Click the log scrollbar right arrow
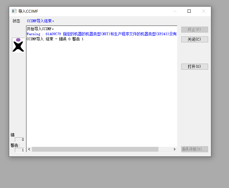Viewport: 229px width, 188px height. 174,149
